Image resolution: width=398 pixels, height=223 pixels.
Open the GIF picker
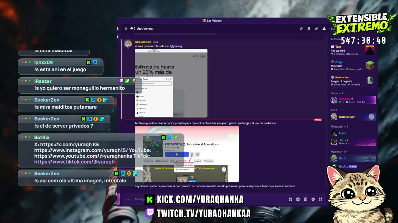tap(298, 199)
